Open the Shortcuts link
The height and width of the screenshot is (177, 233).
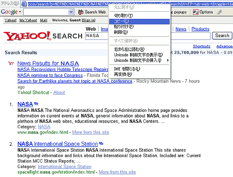[x=202, y=46]
